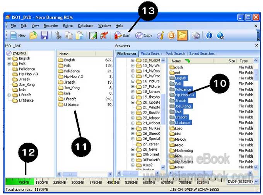The height and width of the screenshot is (195, 263).
Task: Open the Database menu
Action: [86, 26]
